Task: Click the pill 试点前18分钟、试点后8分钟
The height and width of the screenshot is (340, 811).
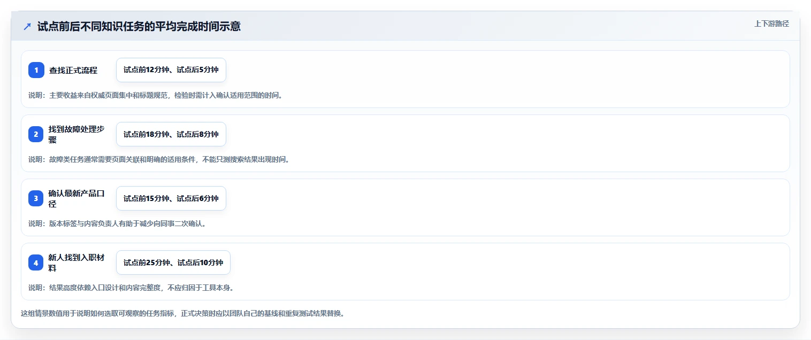Action: click(x=171, y=134)
